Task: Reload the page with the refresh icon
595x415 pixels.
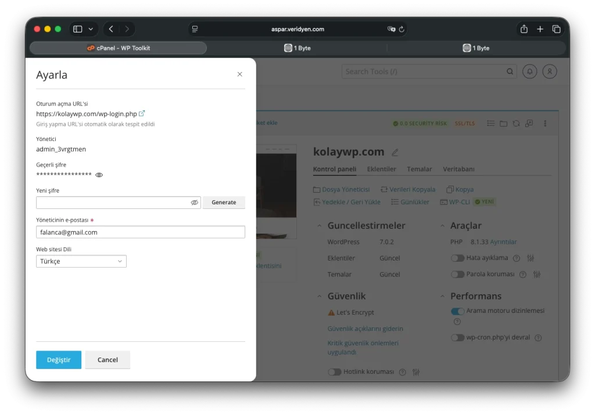Action: (x=402, y=29)
